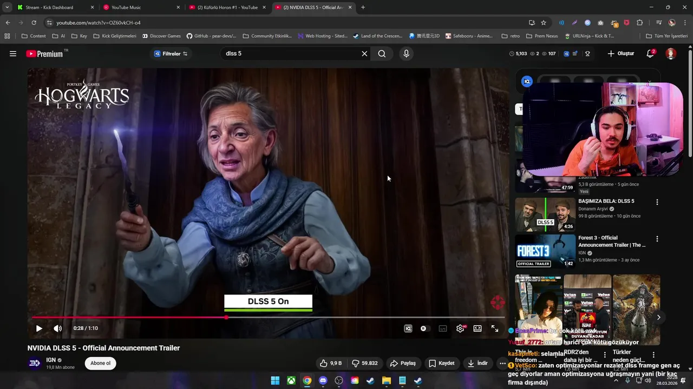Click the Oluştur create button
Image resolution: width=693 pixels, height=389 pixels.
620,53
